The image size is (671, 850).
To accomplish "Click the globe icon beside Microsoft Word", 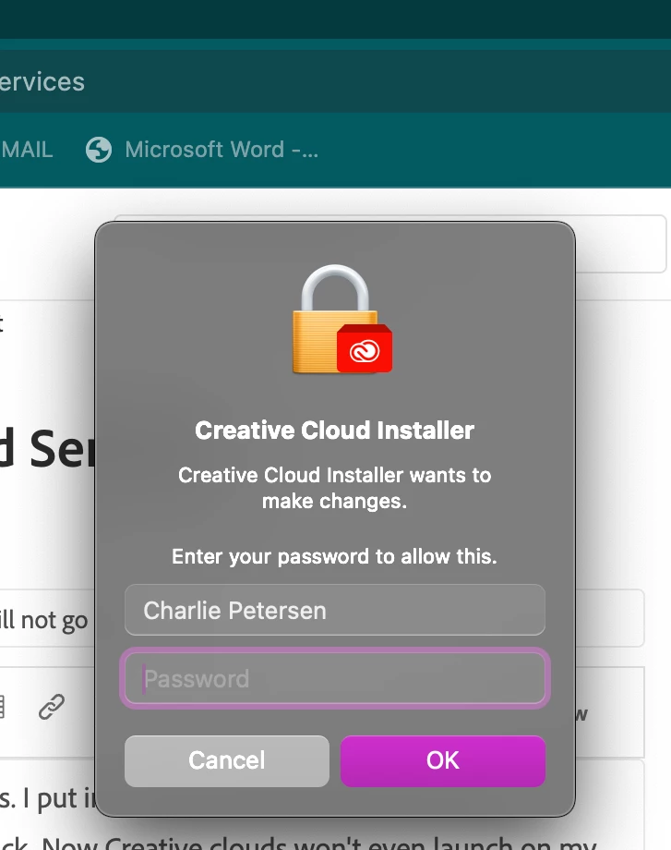I will [99, 150].
